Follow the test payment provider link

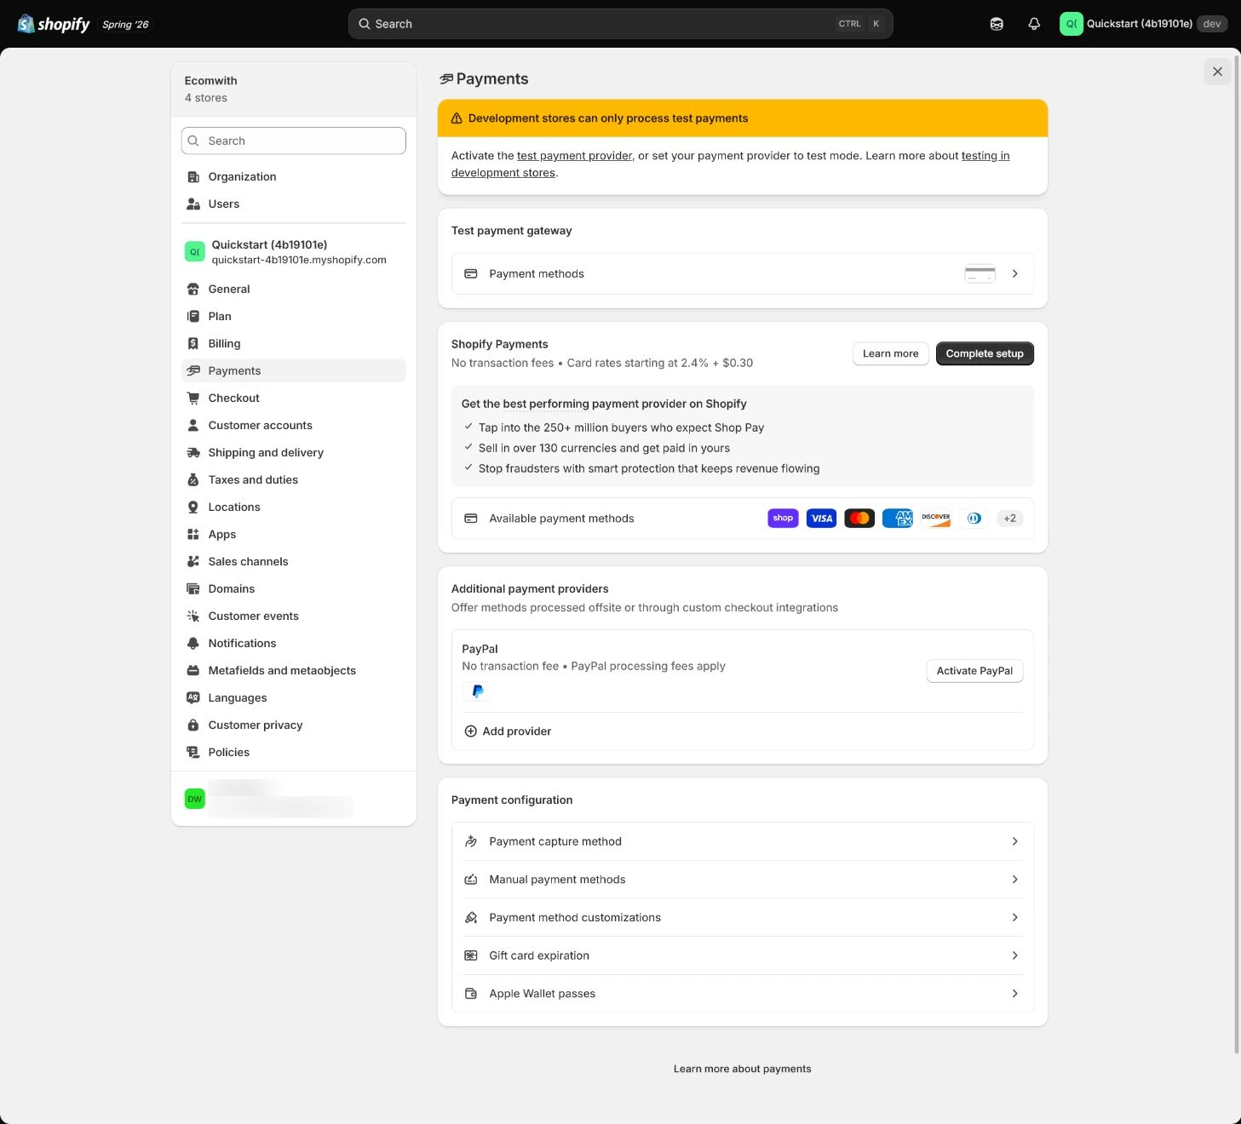coord(575,156)
